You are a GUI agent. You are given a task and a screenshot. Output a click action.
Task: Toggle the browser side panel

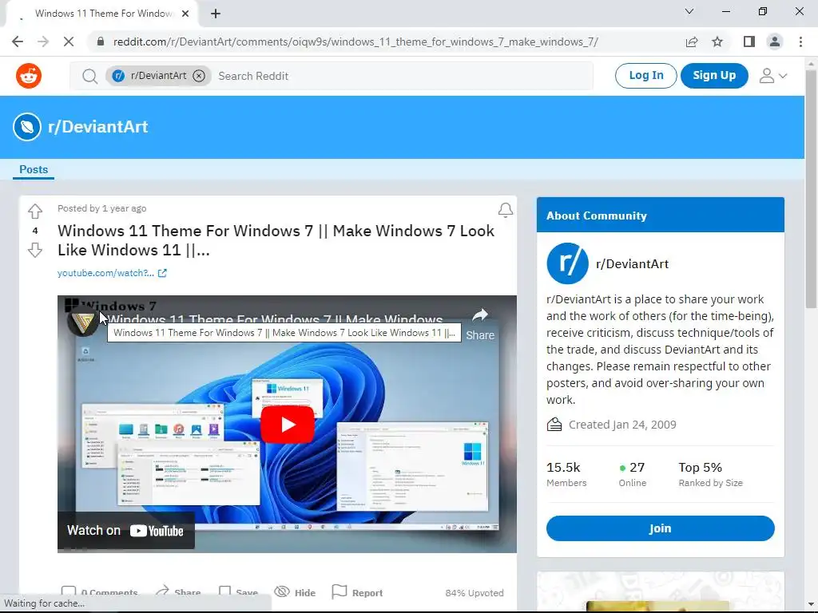pyautogui.click(x=749, y=42)
